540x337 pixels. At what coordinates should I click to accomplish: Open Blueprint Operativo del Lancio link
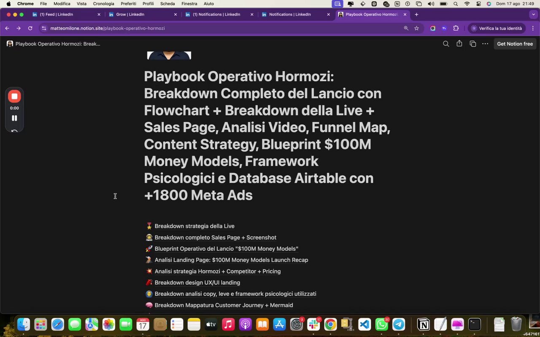tap(227, 249)
